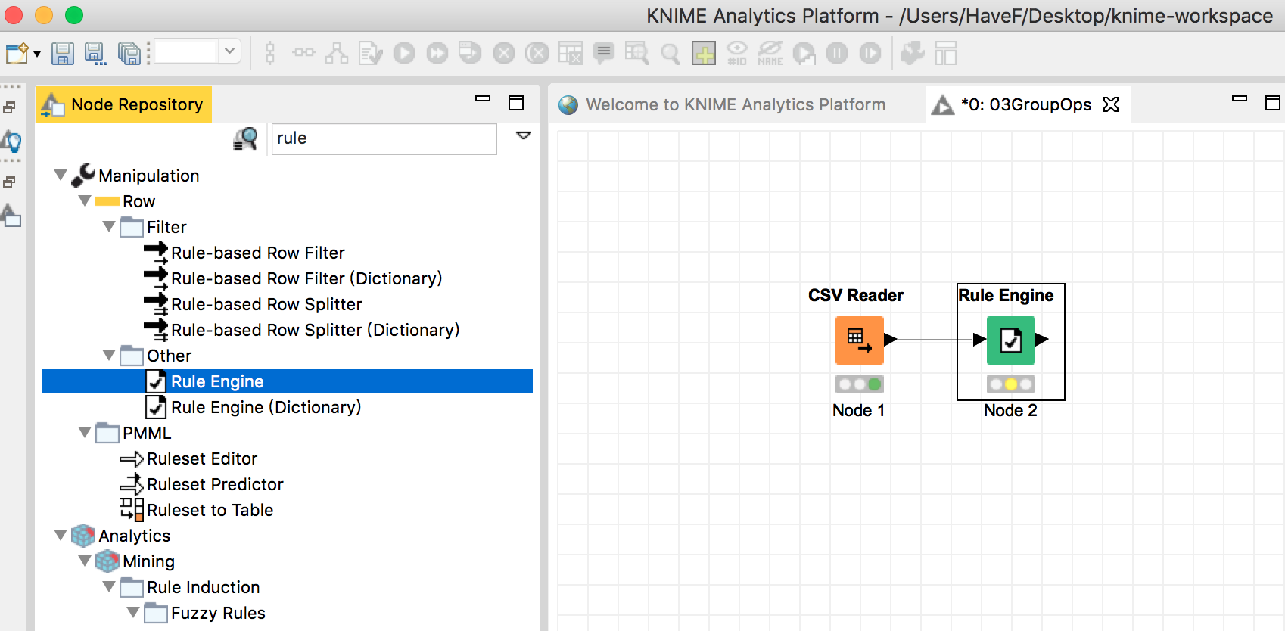Image resolution: width=1285 pixels, height=631 pixels.
Task: Collapse the Mining tree category
Action: (85, 561)
